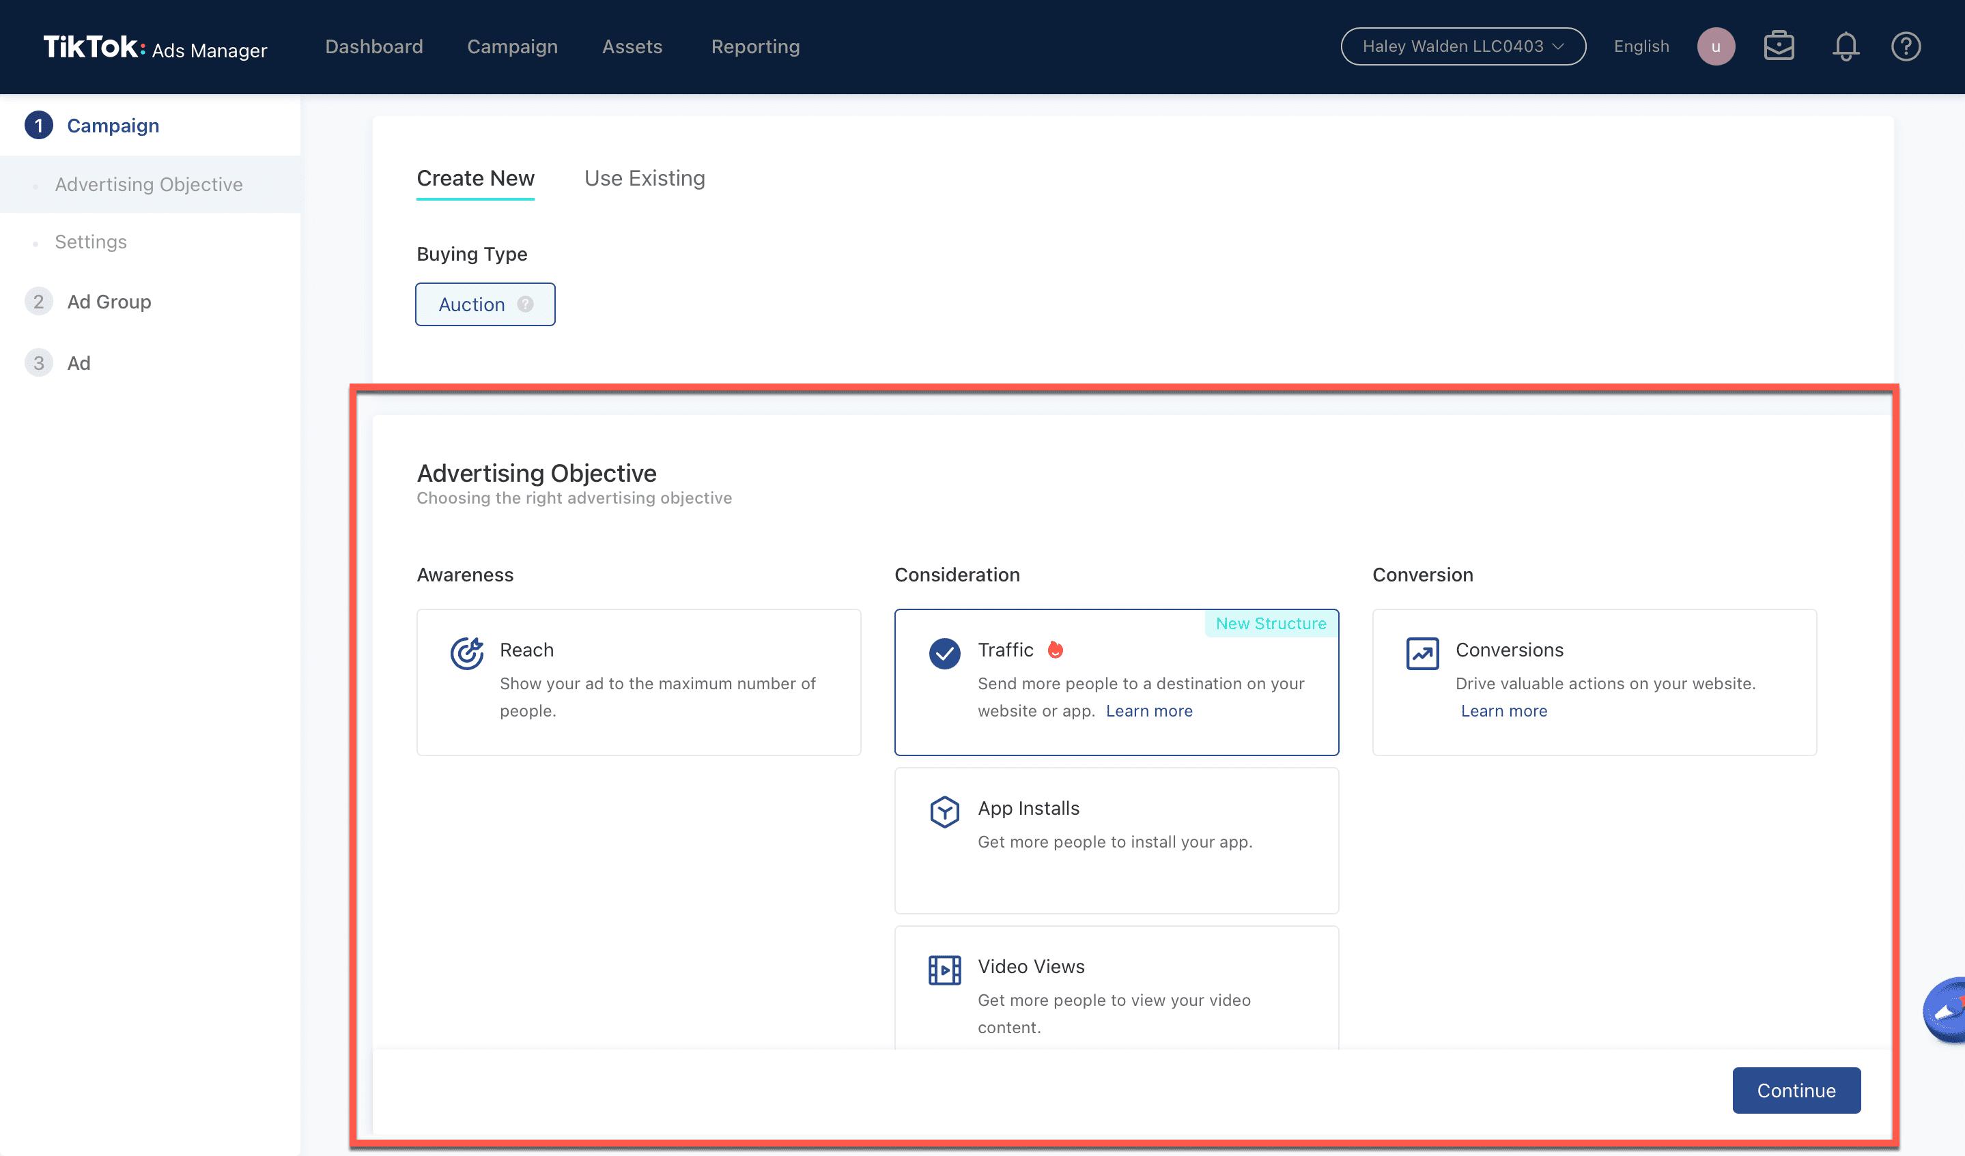Open the notifications bell
This screenshot has height=1156, width=1965.
tap(1845, 47)
